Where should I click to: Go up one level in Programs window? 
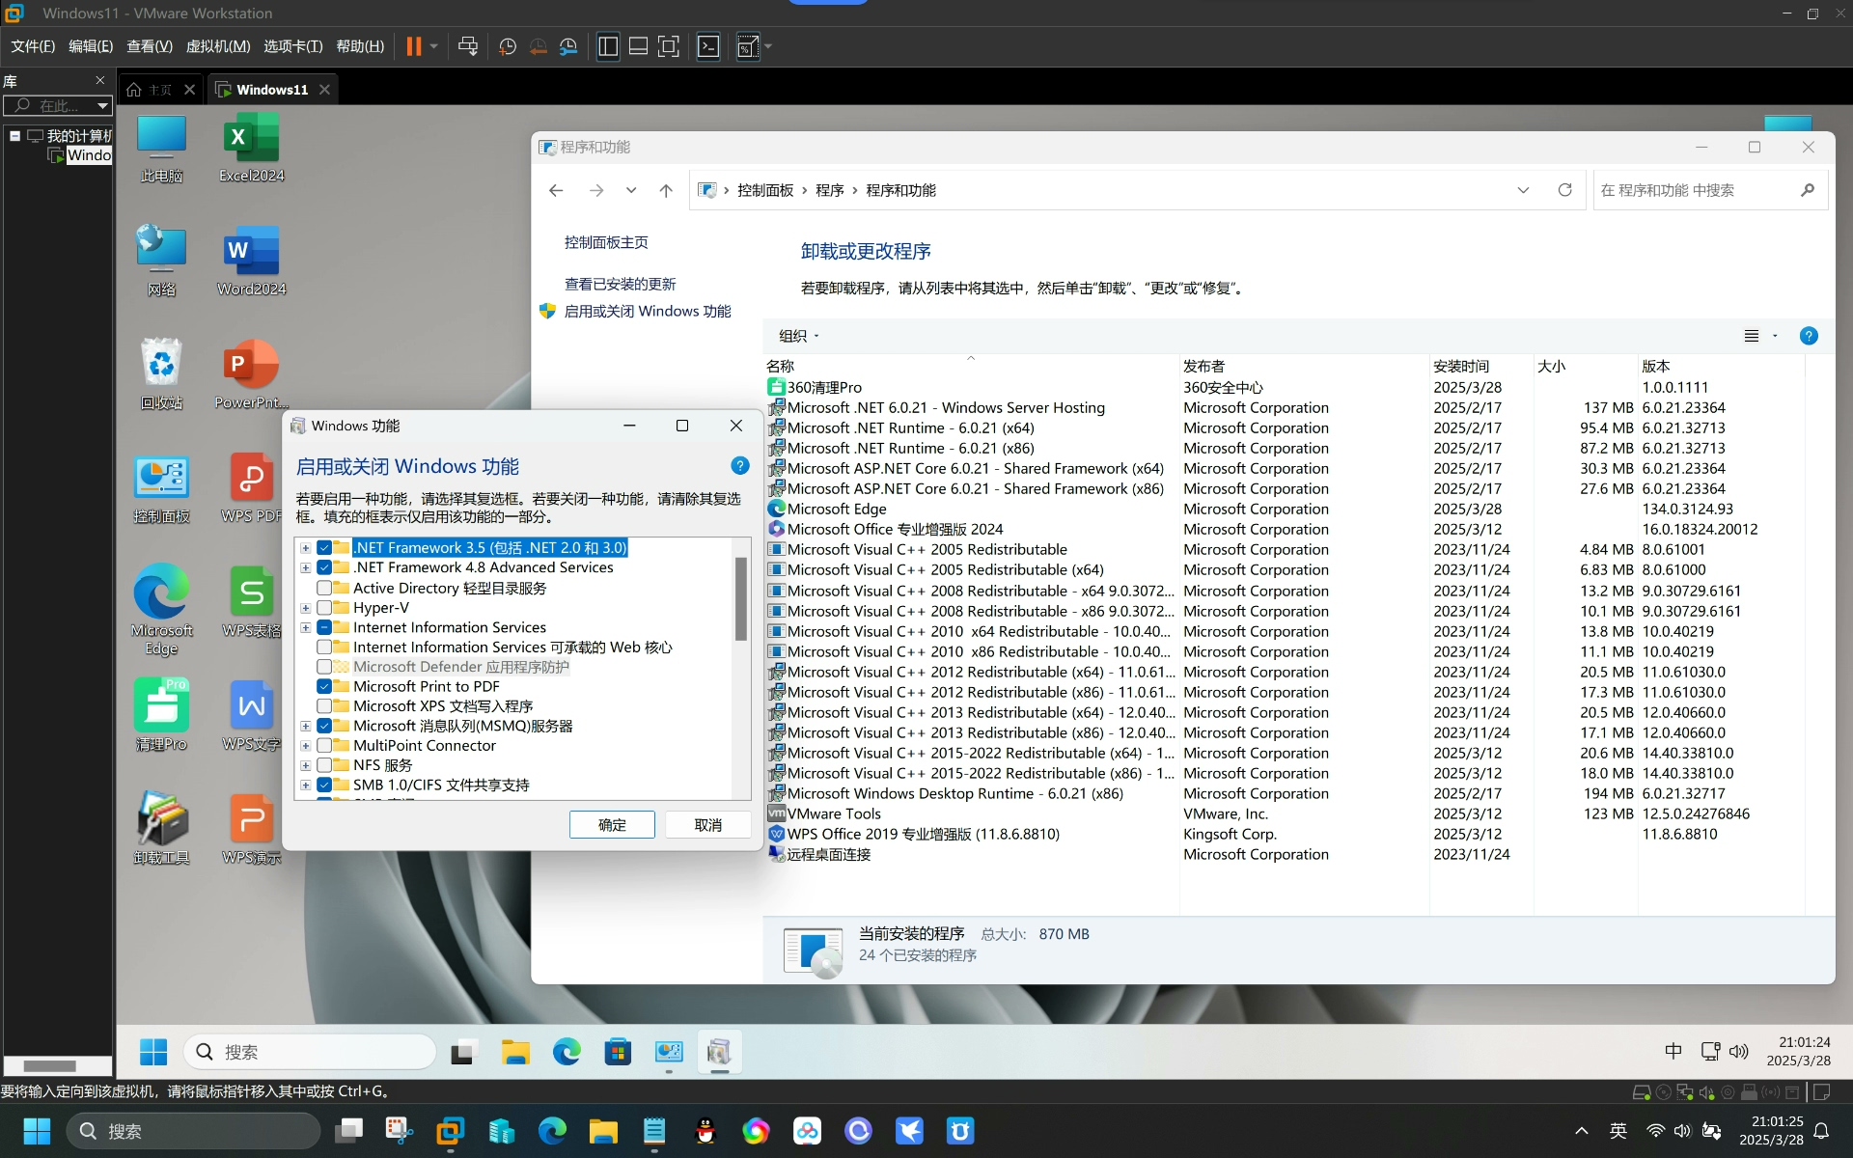[666, 190]
